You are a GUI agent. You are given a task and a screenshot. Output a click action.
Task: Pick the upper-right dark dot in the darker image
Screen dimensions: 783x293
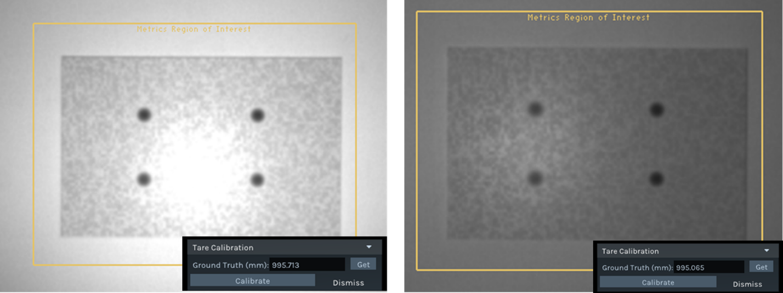point(656,110)
